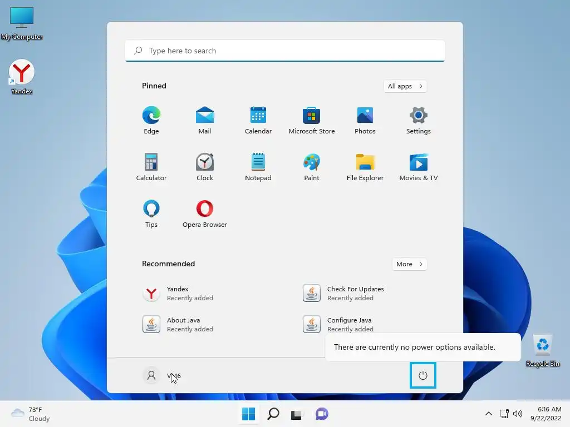This screenshot has height=427, width=570.
Task: Click the Windows Start button on taskbar
Action: point(249,414)
